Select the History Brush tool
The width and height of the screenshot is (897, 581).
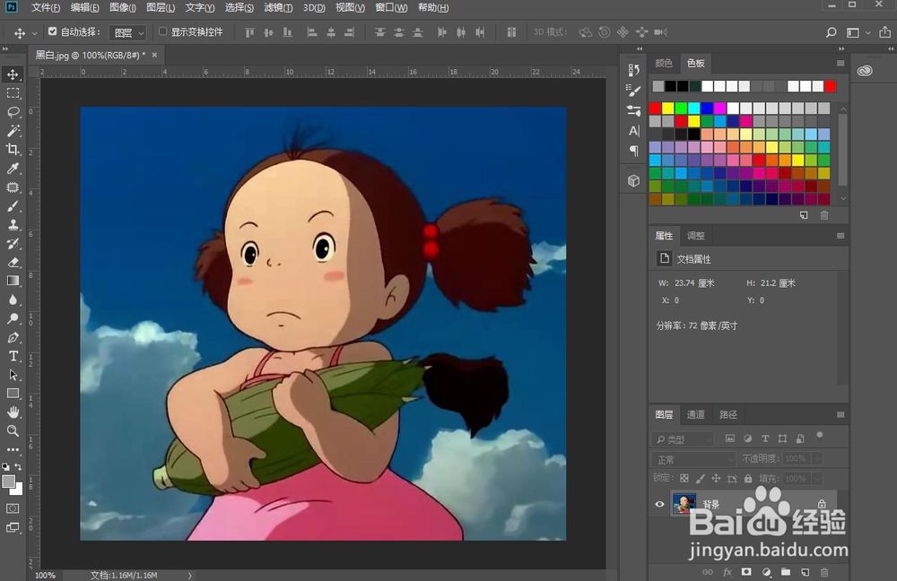click(13, 244)
